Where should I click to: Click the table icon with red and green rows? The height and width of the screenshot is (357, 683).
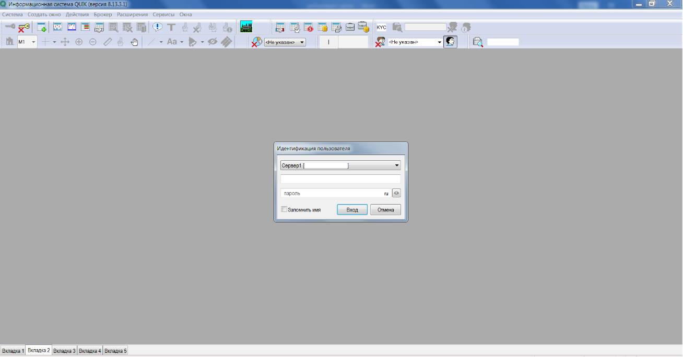85,27
